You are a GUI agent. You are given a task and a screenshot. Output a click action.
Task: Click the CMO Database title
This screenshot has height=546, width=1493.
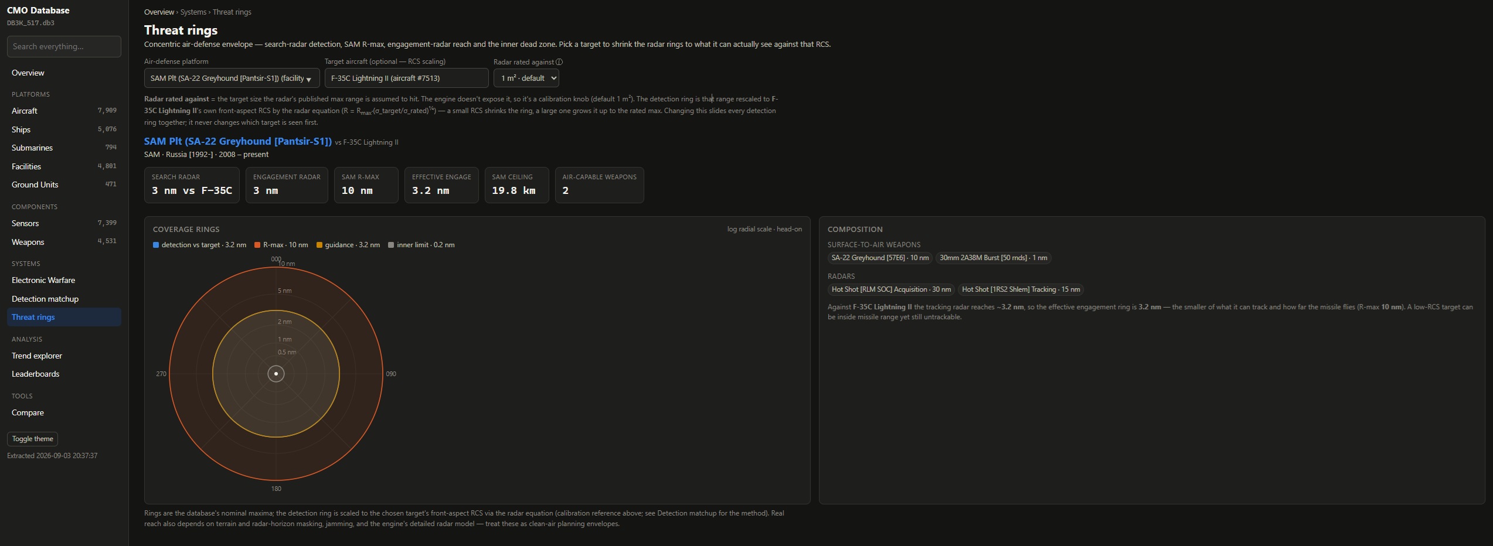[38, 11]
